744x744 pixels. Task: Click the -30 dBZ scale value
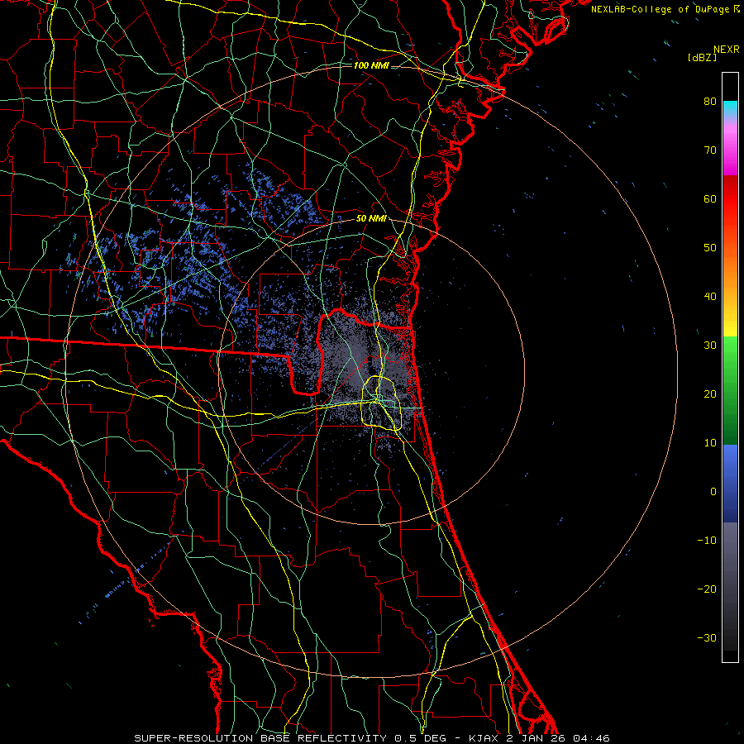pyautogui.click(x=707, y=637)
